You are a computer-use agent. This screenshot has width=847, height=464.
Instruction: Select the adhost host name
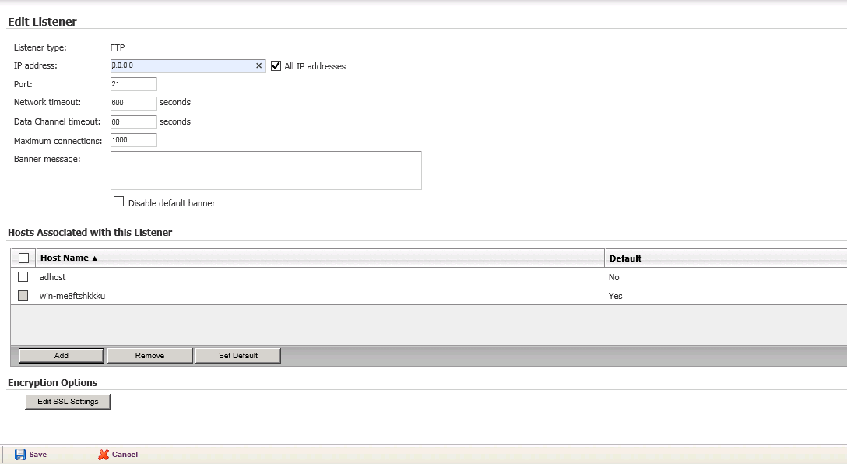[52, 277]
